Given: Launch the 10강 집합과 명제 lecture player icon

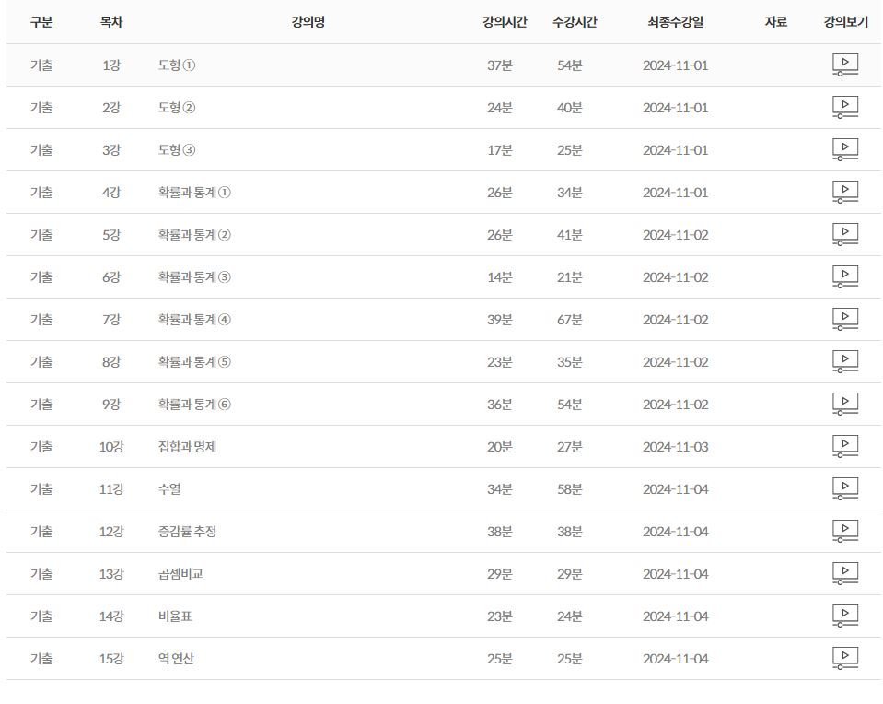Looking at the screenshot, I should tap(844, 446).
